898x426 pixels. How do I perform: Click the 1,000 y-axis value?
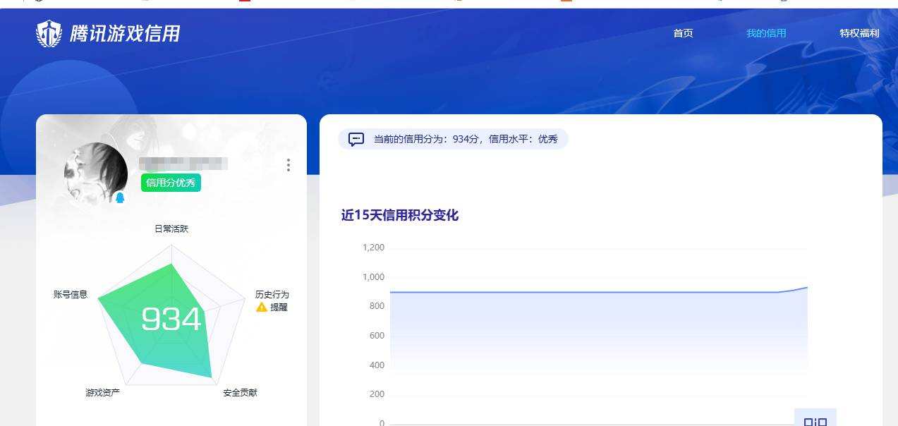click(373, 276)
